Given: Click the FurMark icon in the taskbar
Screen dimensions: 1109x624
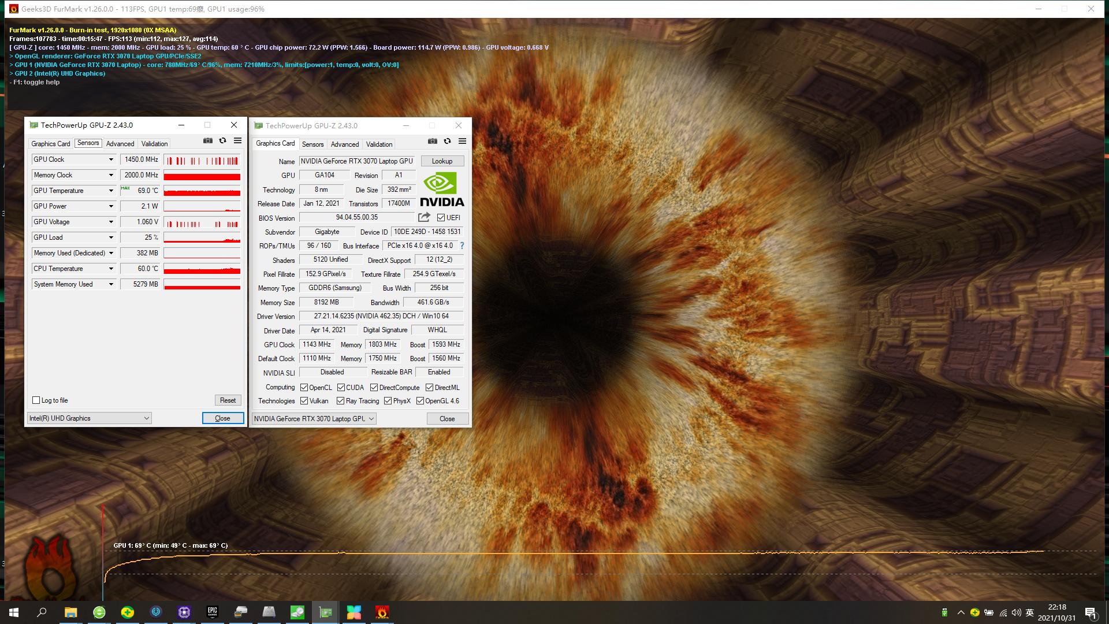Looking at the screenshot, I should click(x=382, y=612).
